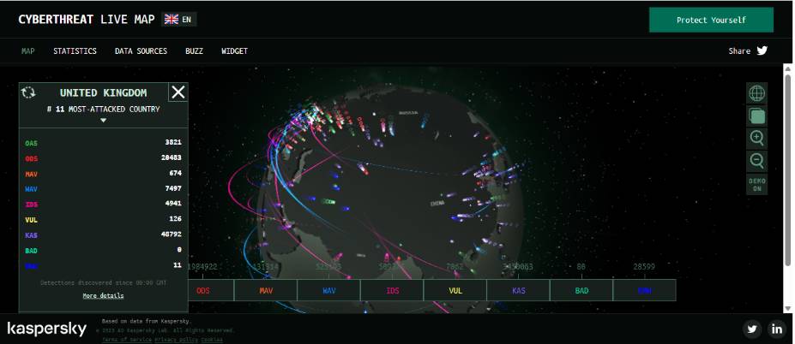Open the EN language dropdown
The width and height of the screenshot is (795, 344).
(x=178, y=19)
